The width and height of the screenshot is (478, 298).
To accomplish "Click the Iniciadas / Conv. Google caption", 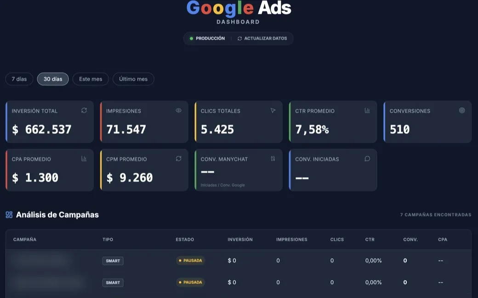I will pyautogui.click(x=222, y=185).
